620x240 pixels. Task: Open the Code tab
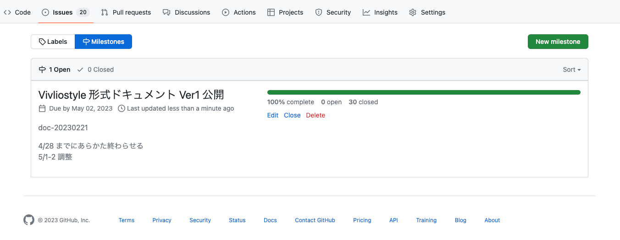click(x=17, y=12)
